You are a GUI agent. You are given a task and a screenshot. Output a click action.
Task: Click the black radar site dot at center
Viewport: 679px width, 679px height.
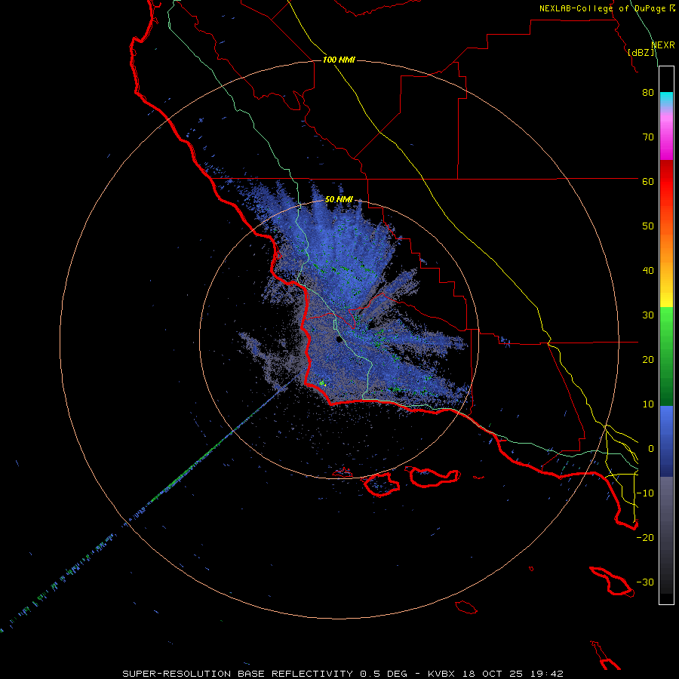(x=339, y=339)
